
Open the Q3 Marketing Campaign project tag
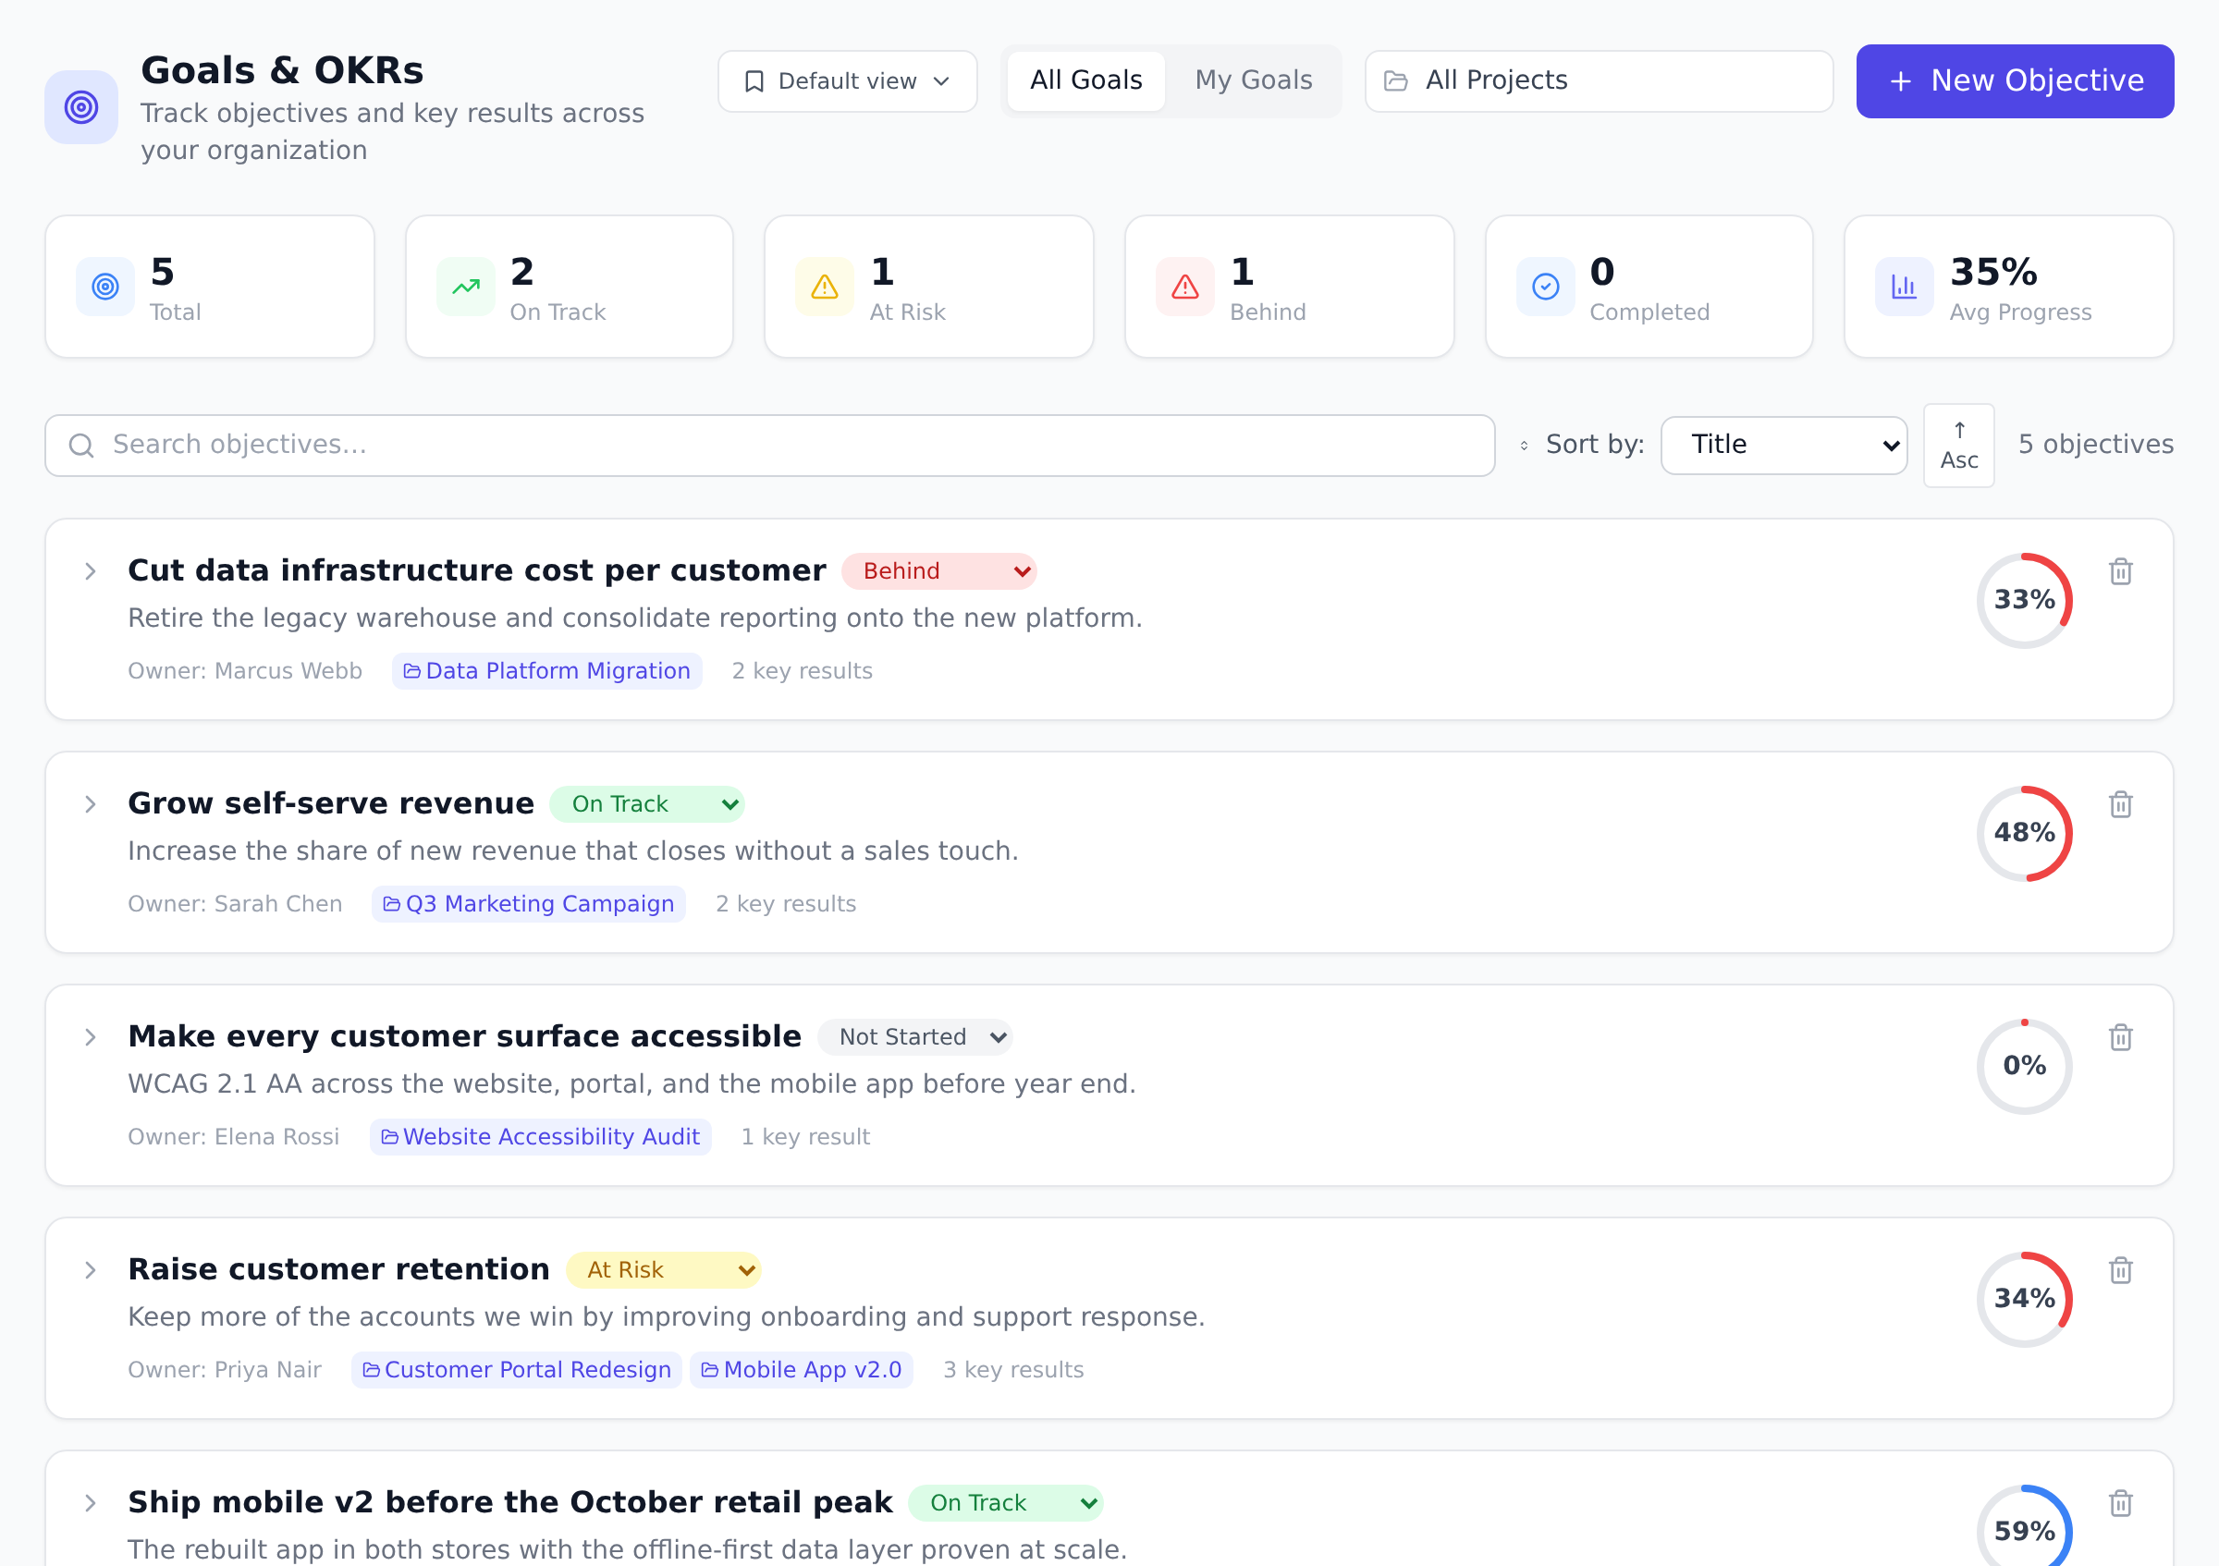point(529,904)
